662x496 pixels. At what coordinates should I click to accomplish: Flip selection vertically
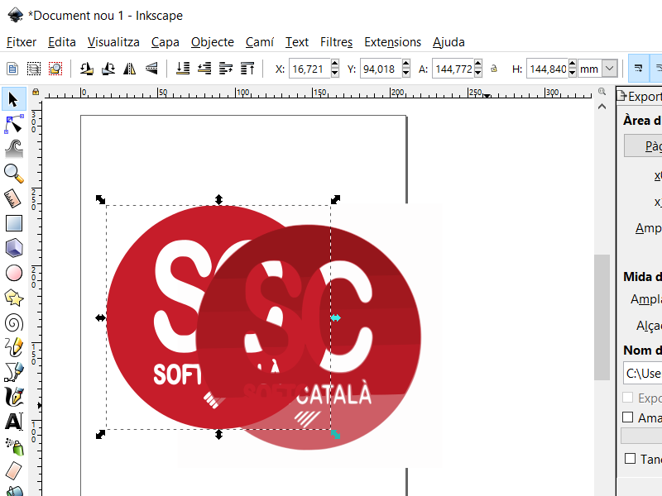(x=151, y=69)
